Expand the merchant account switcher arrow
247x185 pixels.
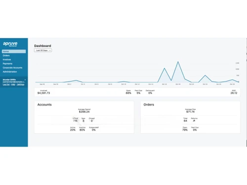click(x=25, y=80)
